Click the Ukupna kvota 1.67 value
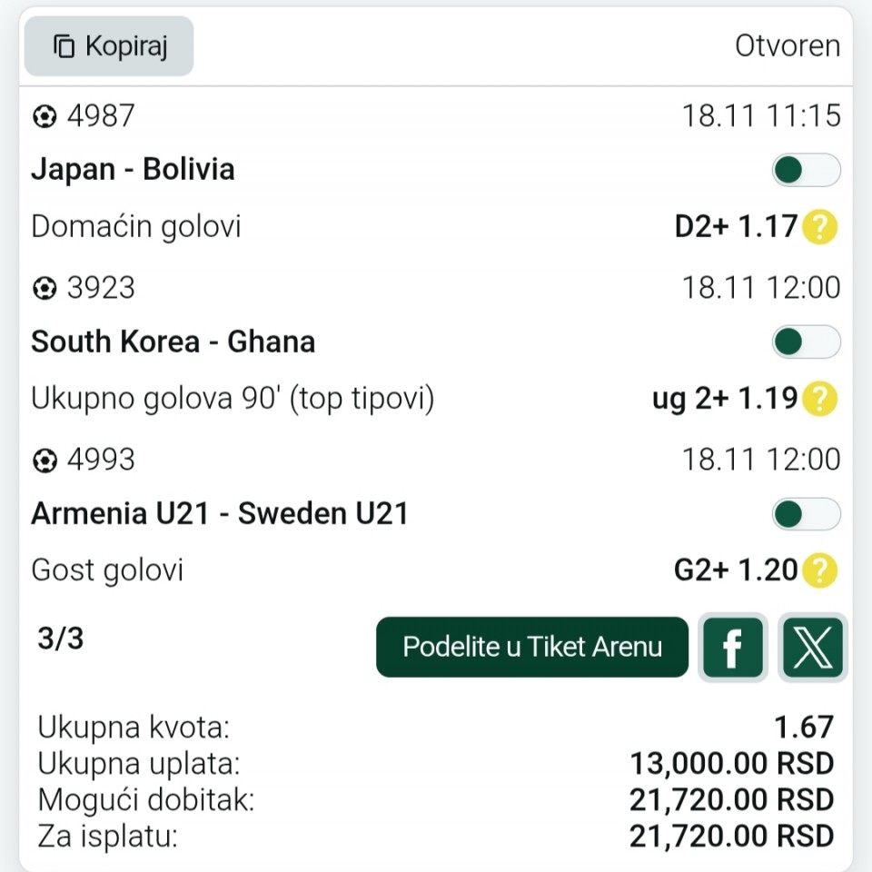 [x=804, y=728]
